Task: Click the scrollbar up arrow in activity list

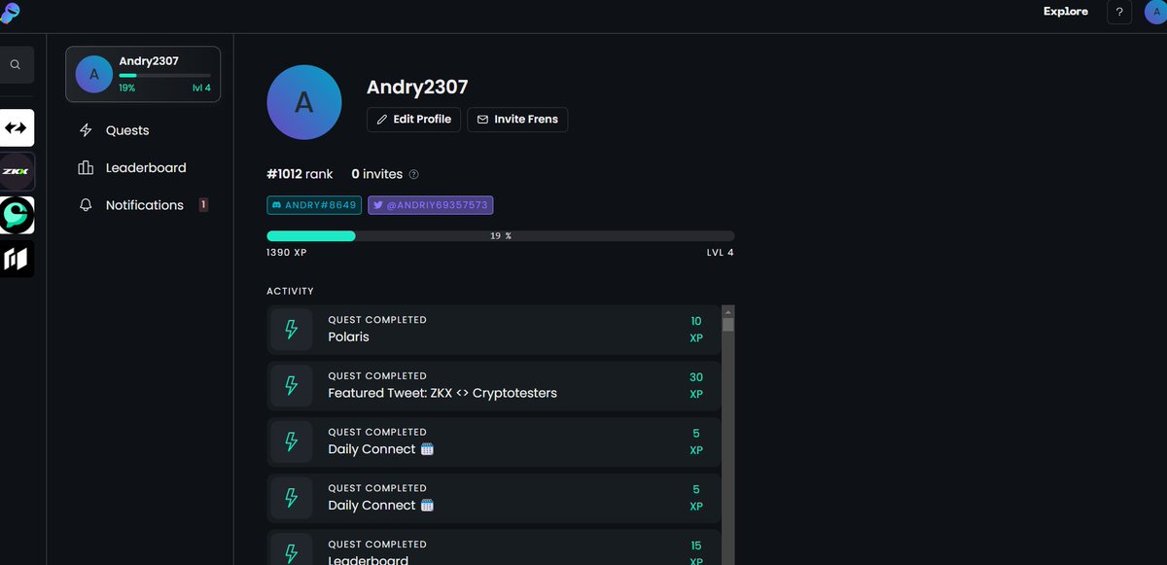Action: (x=728, y=311)
